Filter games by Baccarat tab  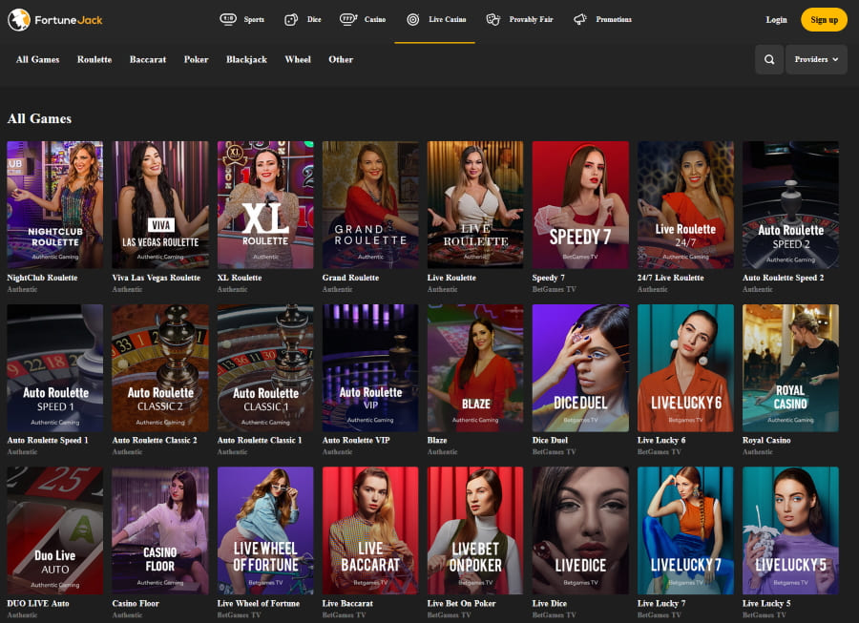click(148, 59)
